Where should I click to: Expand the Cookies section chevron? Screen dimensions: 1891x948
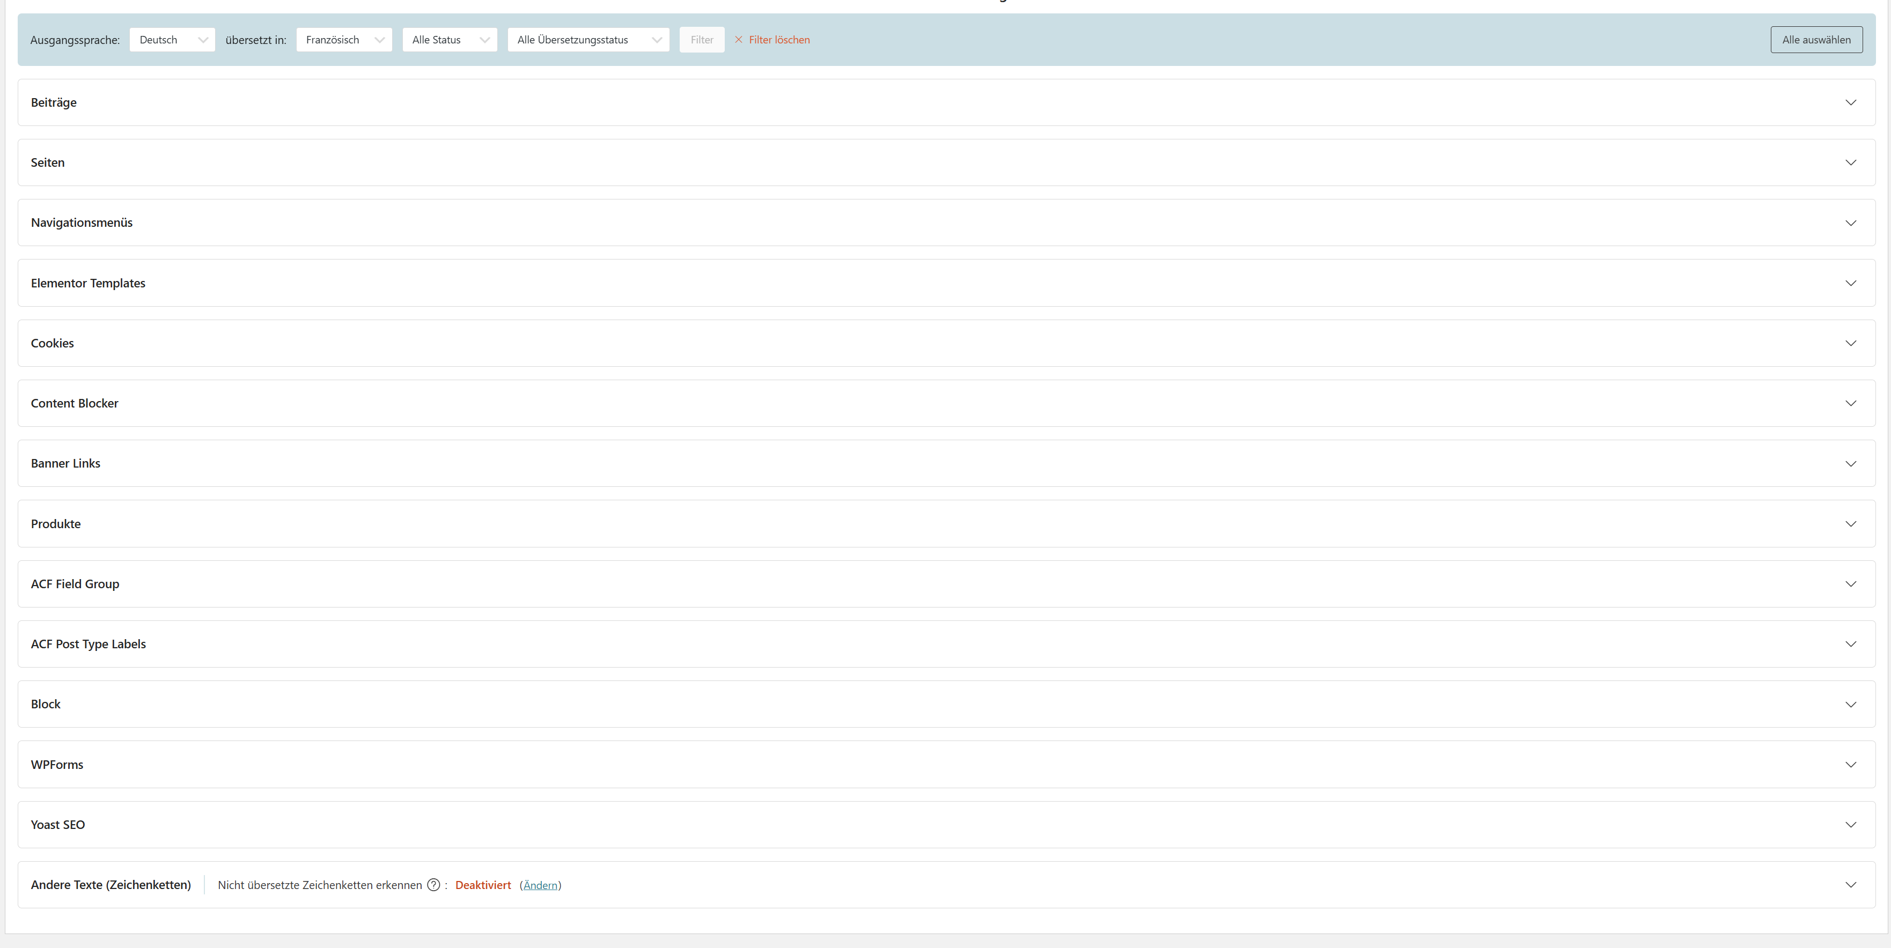tap(1851, 343)
